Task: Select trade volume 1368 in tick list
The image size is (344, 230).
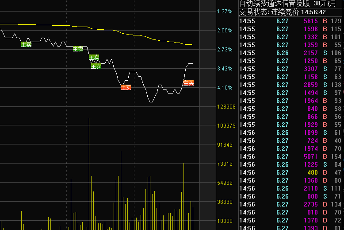Action: click(311, 180)
